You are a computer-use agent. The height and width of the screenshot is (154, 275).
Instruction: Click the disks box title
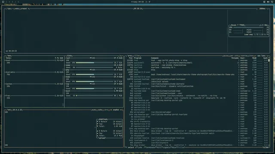click(70, 56)
